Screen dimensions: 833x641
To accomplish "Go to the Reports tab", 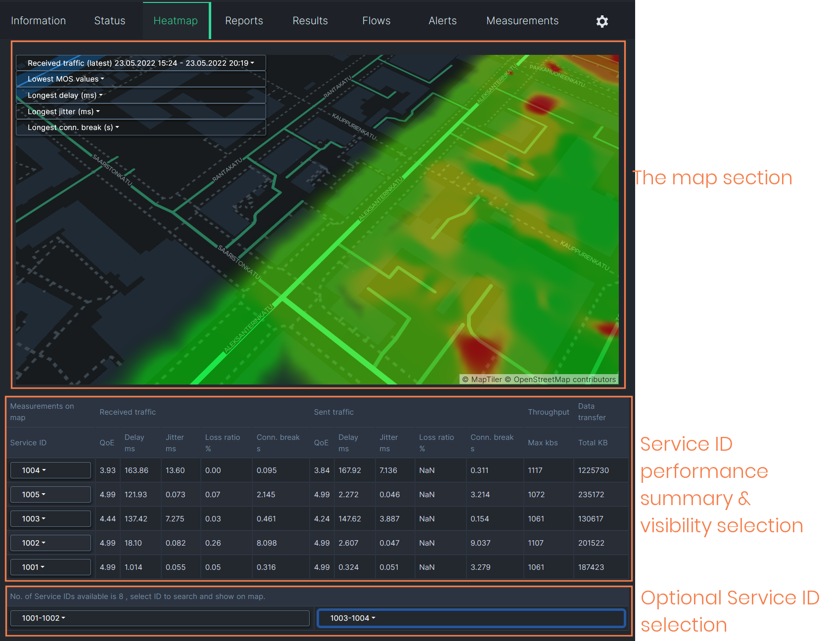I will coord(244,21).
